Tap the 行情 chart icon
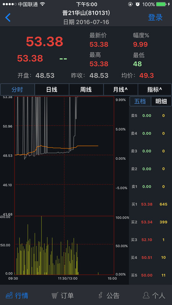 [x=9, y=295]
